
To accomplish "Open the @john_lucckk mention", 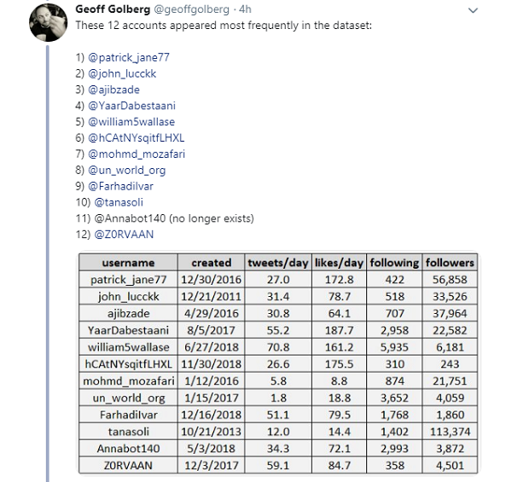I will tap(122, 73).
